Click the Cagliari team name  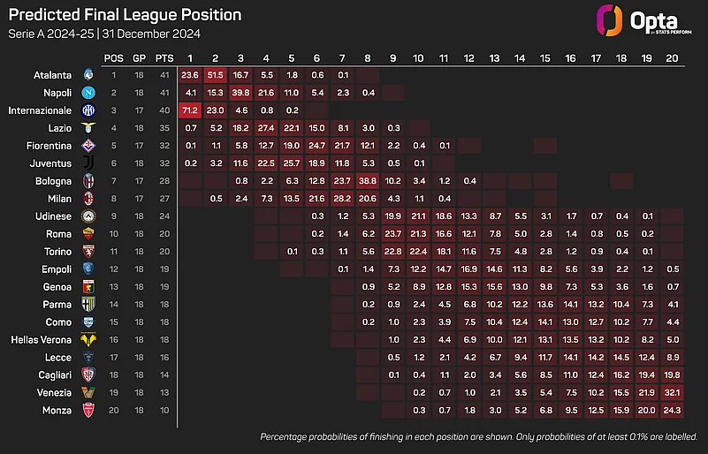pos(55,375)
